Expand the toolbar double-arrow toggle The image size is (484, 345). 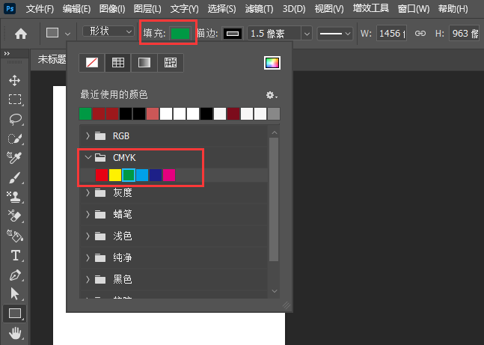[x=7, y=53]
